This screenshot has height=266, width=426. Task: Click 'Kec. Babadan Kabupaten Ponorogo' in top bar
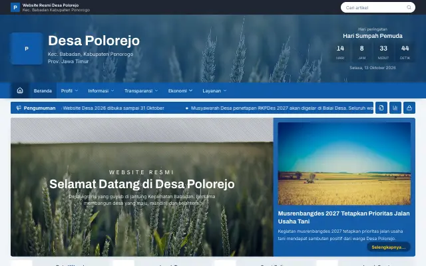(56, 10)
